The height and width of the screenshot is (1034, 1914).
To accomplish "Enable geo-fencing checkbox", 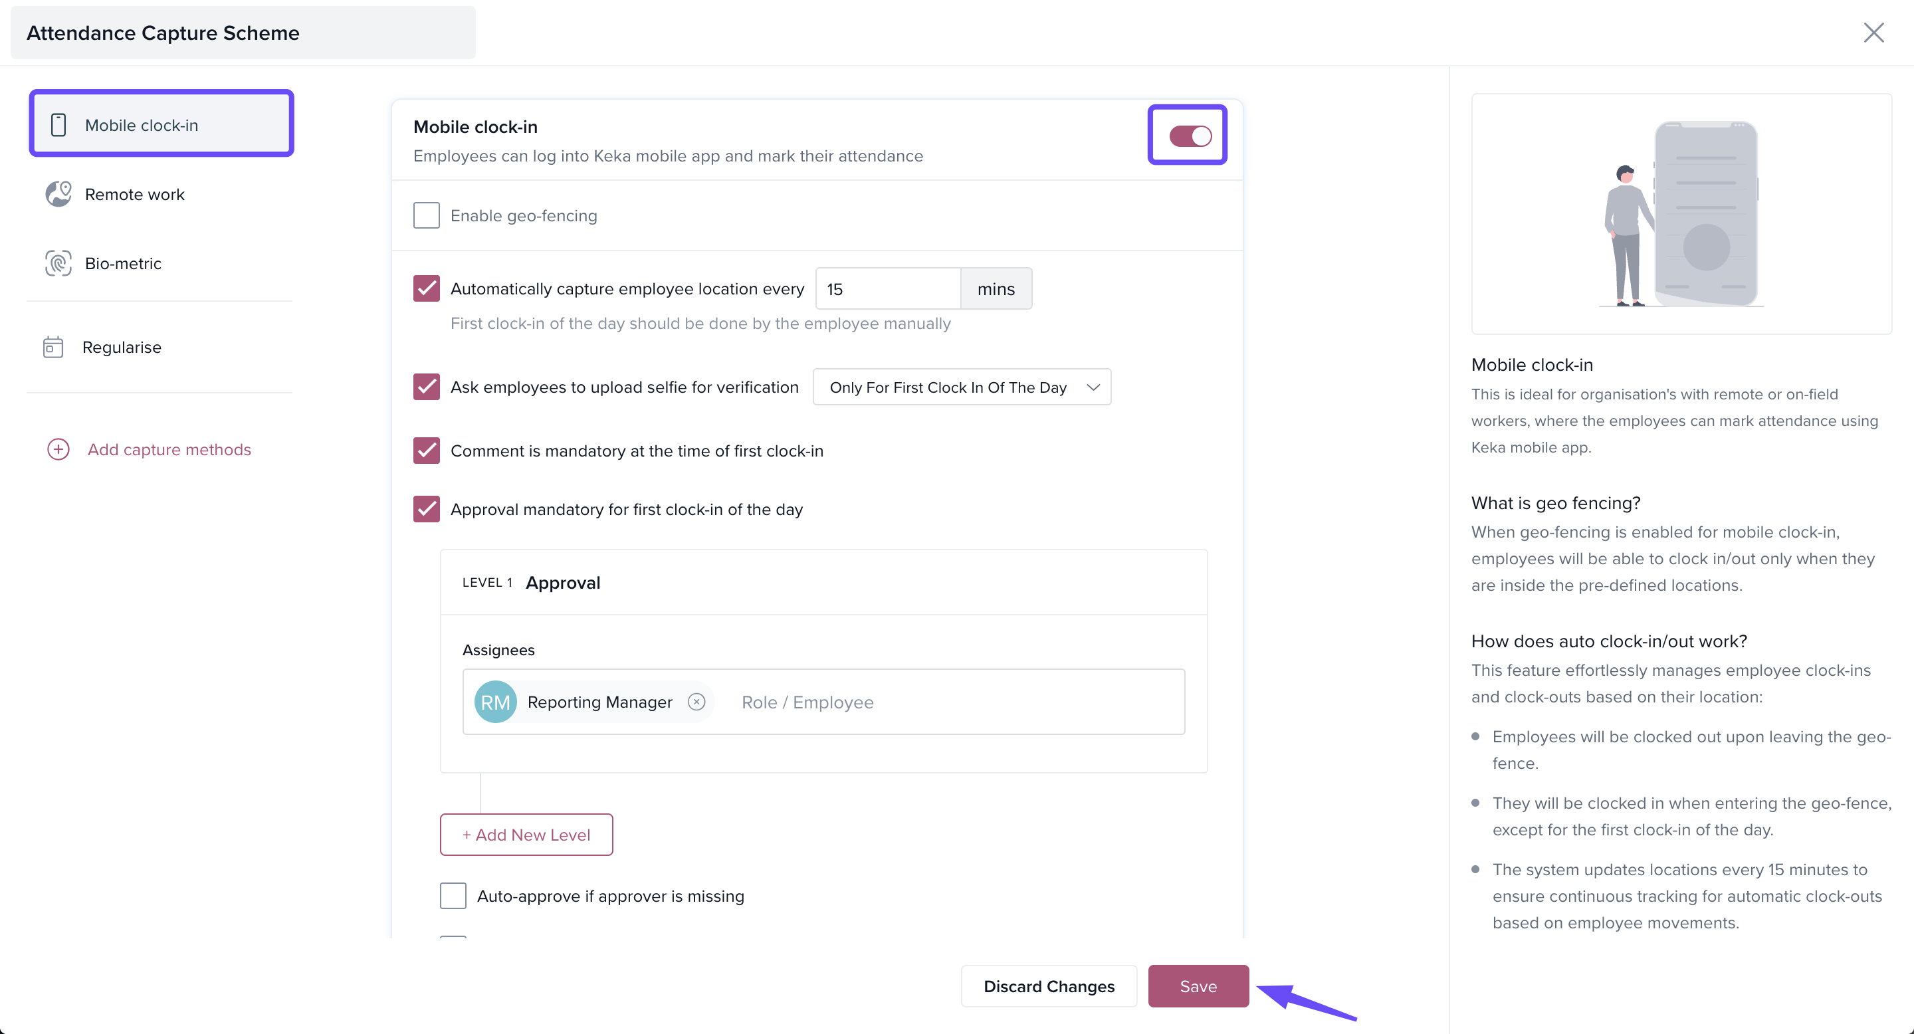I will point(427,215).
